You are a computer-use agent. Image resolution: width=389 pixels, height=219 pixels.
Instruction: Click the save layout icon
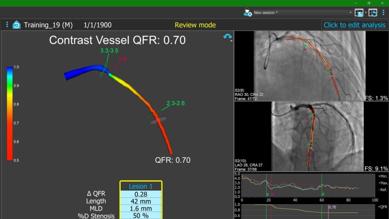pyautogui.click(x=359, y=13)
